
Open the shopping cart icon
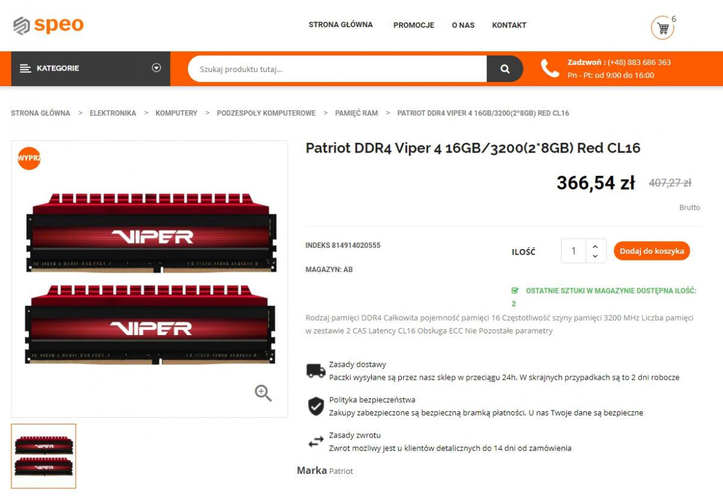[x=663, y=28]
